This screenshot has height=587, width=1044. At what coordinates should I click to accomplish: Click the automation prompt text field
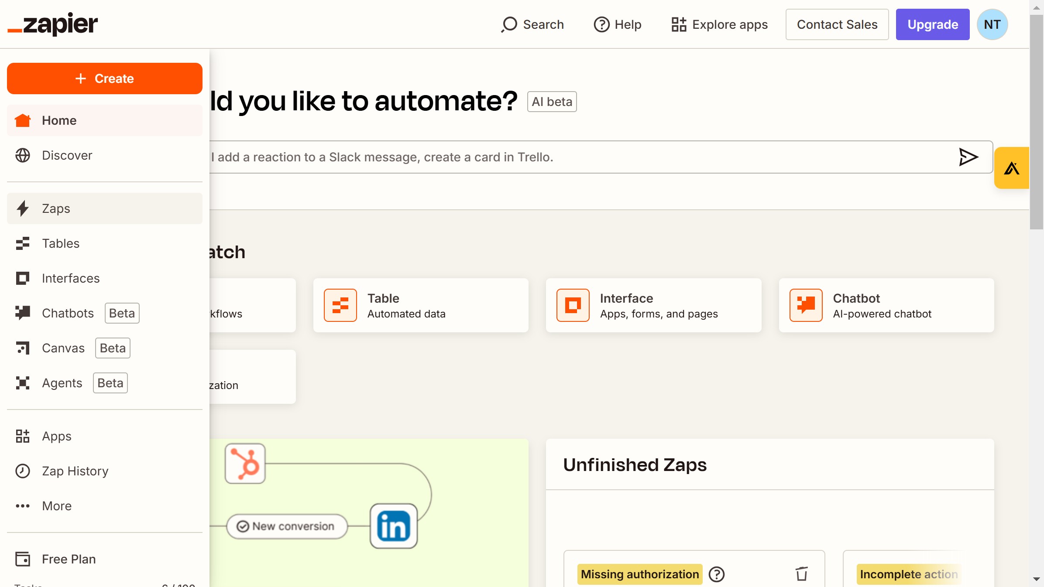[567, 157]
